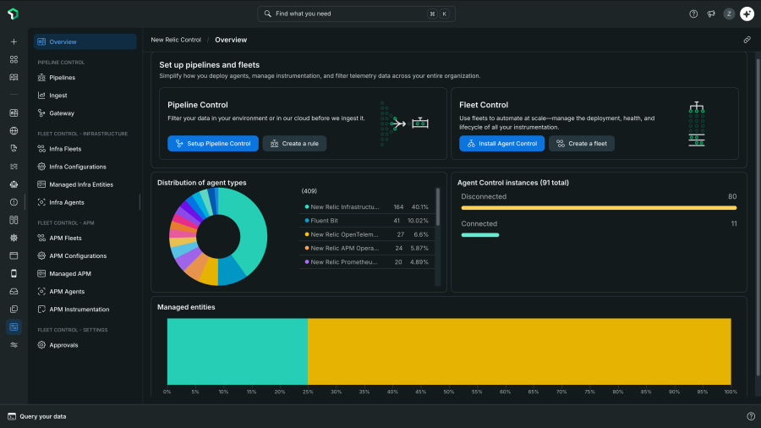Open the document file icon in left rail

(14, 149)
